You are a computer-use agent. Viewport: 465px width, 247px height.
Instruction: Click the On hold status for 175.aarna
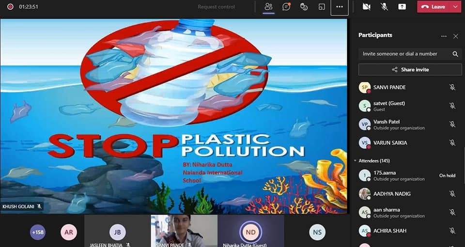point(447,175)
